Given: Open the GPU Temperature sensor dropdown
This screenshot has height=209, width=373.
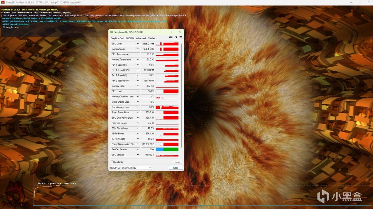Looking at the screenshot, I should 138,54.
